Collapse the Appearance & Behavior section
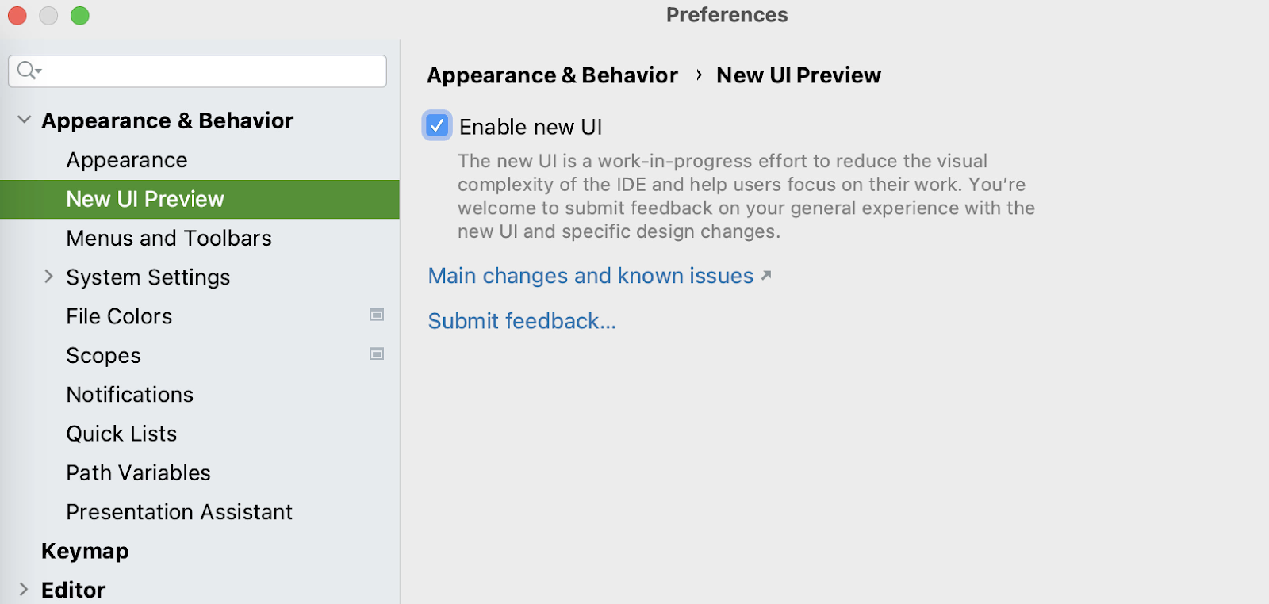Viewport: 1269px width, 604px height. point(25,120)
